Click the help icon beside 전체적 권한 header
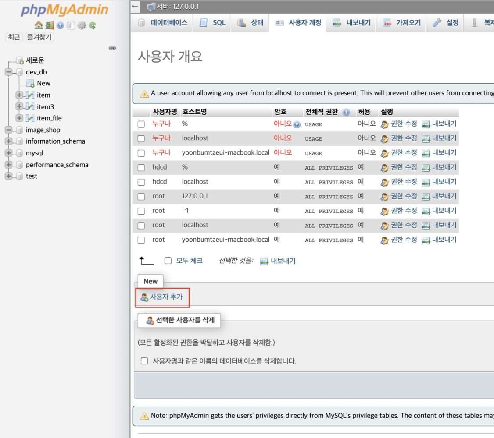Screen dimensions: 494x438 [347, 112]
